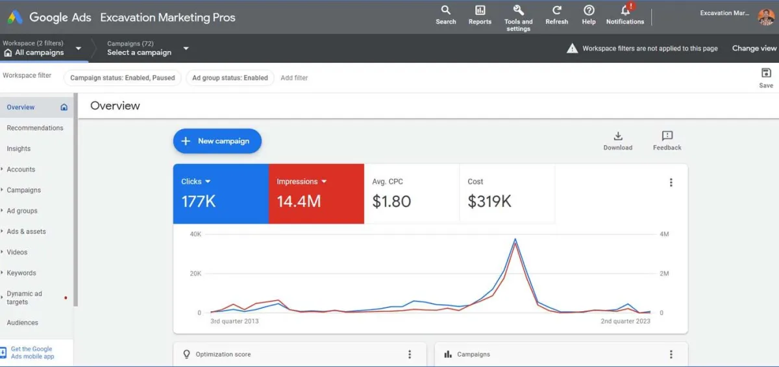Click the Campaigns card bar chart icon
This screenshot has height=367, width=779.
coord(448,354)
